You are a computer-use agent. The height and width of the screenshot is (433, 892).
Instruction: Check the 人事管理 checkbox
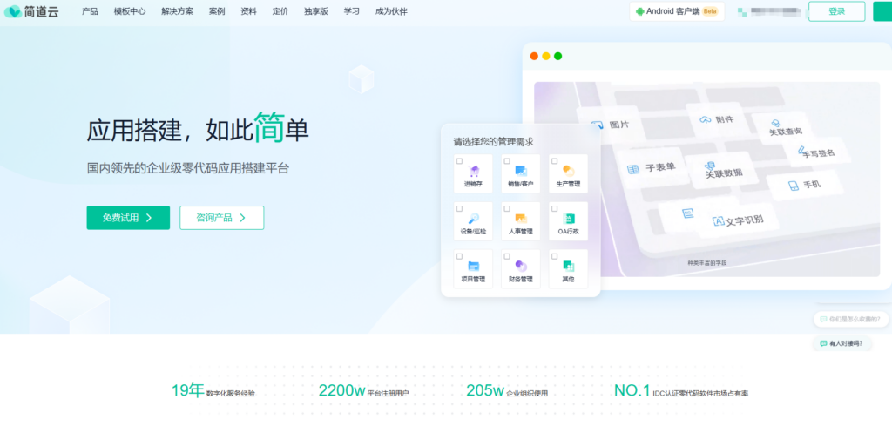(x=507, y=209)
